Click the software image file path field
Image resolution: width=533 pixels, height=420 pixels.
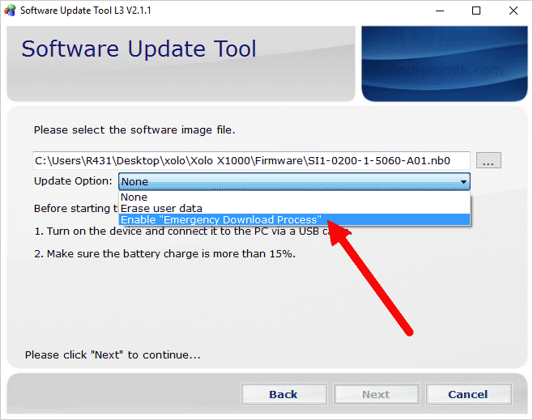(251, 160)
